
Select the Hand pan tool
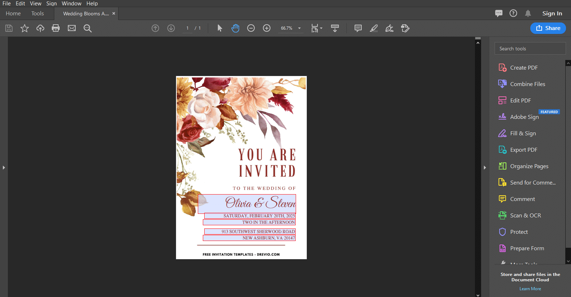click(235, 28)
